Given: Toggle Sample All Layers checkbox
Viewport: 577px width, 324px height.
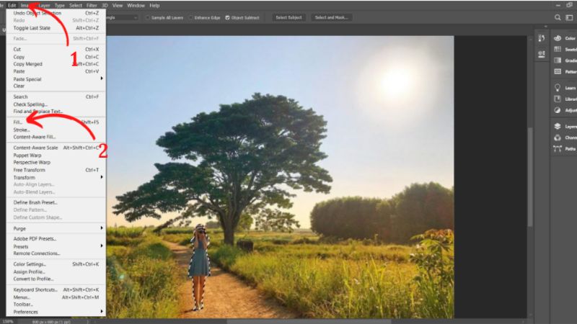Looking at the screenshot, I should click(148, 17).
